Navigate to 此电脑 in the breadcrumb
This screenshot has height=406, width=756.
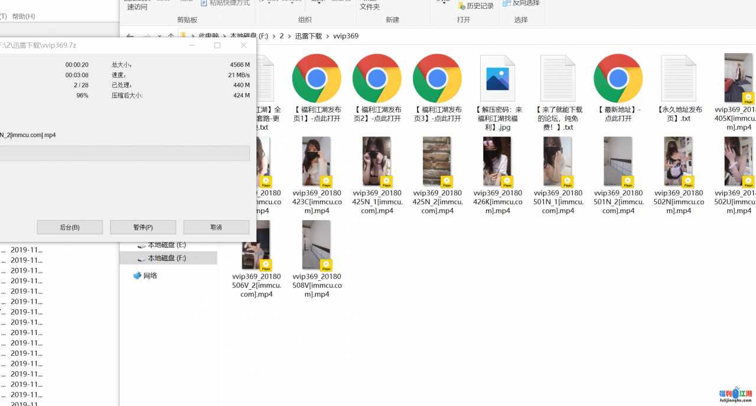209,36
